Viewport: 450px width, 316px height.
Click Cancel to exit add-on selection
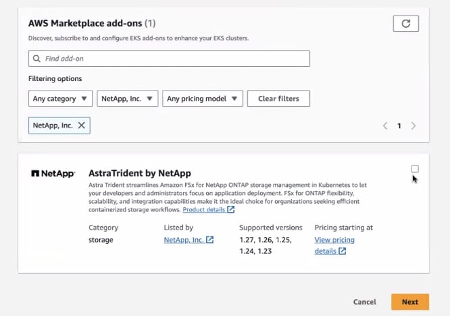(x=364, y=302)
